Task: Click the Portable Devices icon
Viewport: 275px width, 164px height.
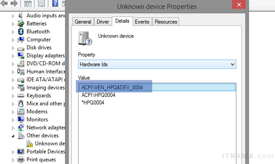Action: coord(21,152)
